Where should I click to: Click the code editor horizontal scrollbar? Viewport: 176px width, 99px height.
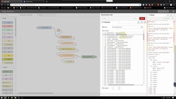(x=121, y=85)
